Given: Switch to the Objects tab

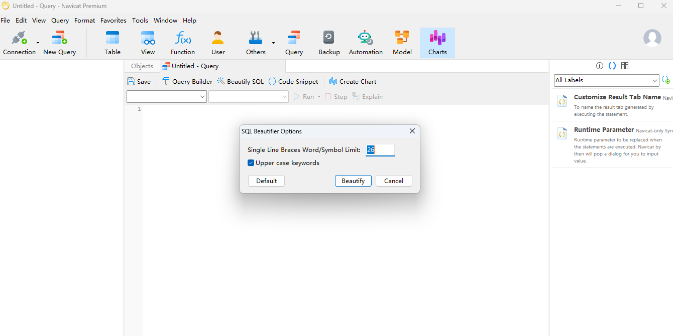Looking at the screenshot, I should (142, 66).
